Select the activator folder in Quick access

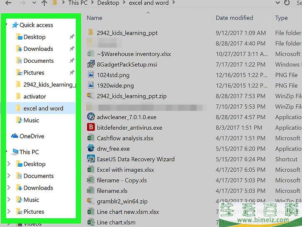point(35,96)
